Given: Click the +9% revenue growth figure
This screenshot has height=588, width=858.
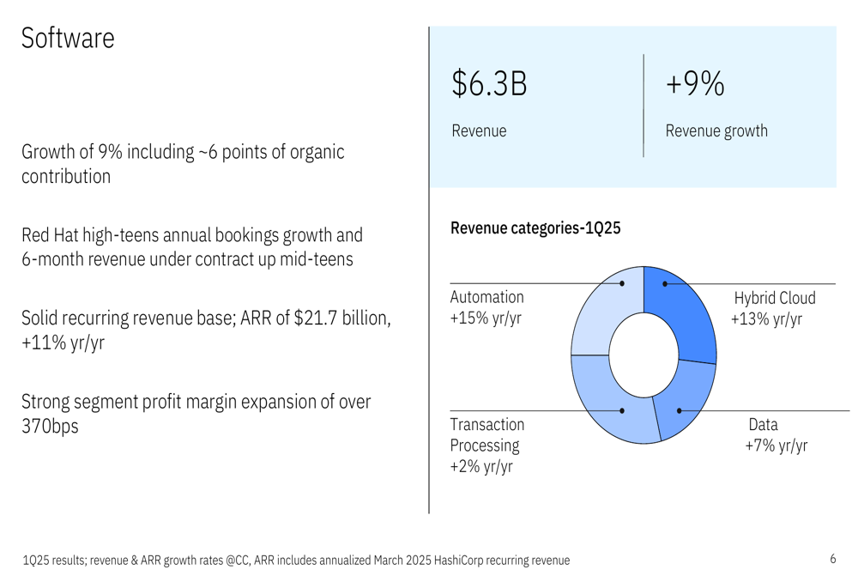Looking at the screenshot, I should tap(695, 84).
